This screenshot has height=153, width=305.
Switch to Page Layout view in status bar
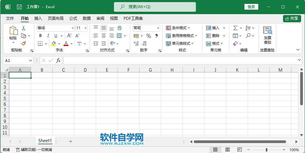(x=228, y=149)
